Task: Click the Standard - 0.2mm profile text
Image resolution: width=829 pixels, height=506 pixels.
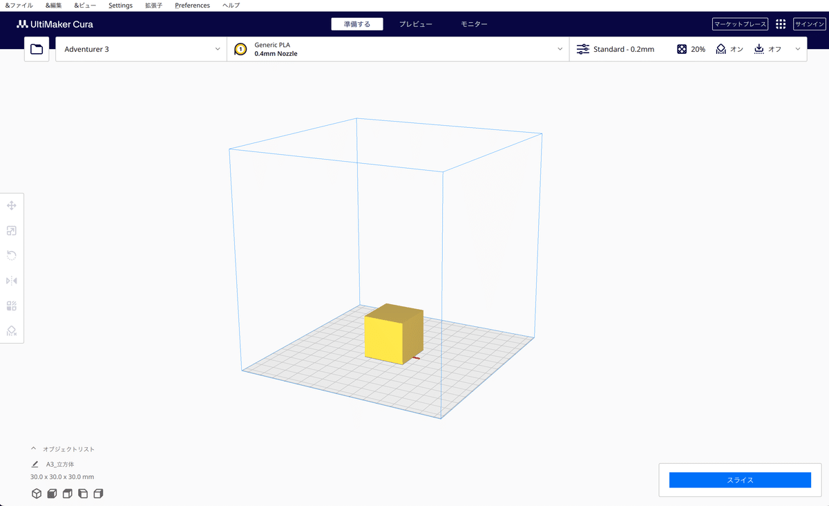Action: click(x=624, y=49)
